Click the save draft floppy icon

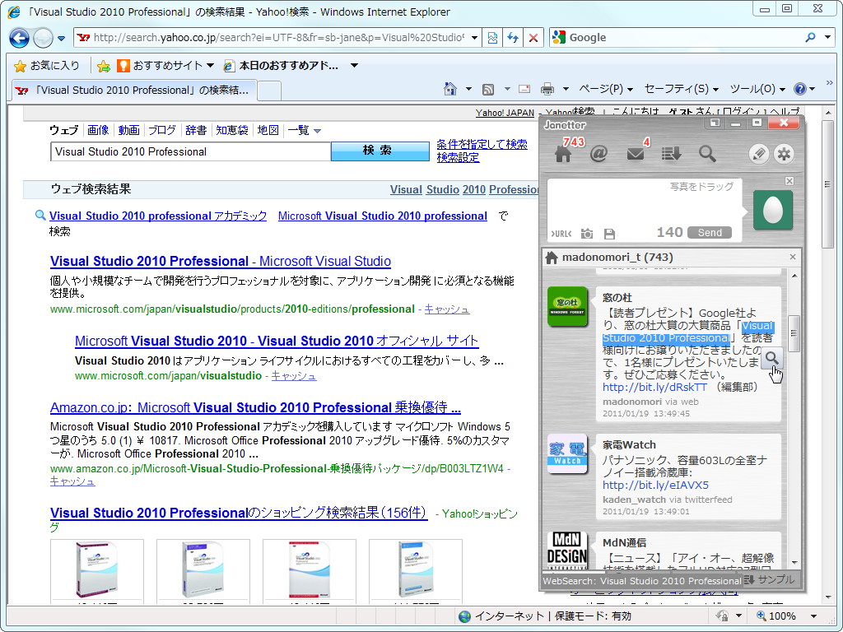[x=609, y=234]
